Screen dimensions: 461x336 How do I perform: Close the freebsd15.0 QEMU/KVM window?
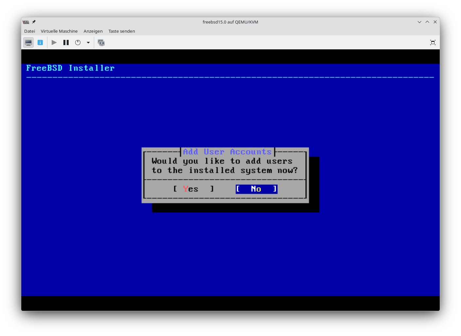435,22
